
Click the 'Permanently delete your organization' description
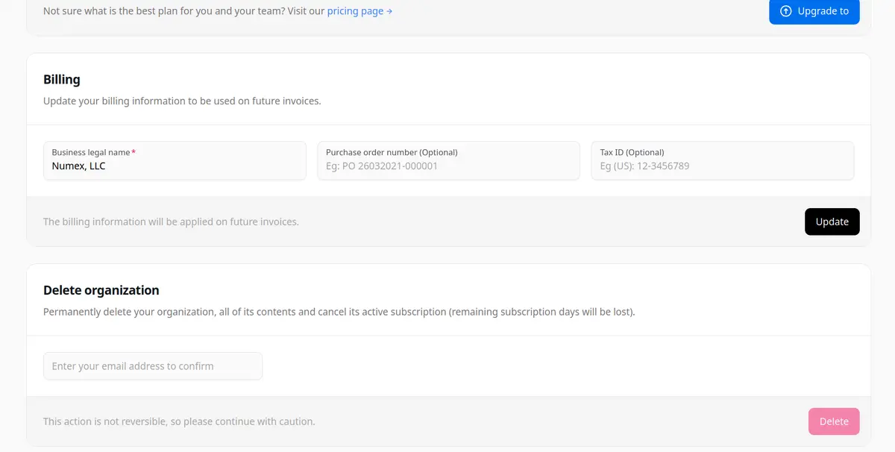pyautogui.click(x=339, y=312)
